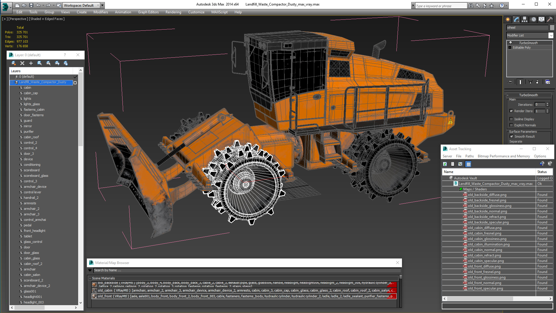Open the Rendering menu

[x=173, y=12]
